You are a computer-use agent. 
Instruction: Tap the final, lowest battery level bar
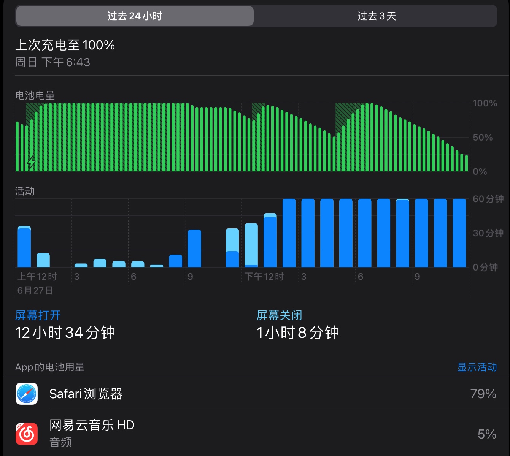pyautogui.click(x=466, y=163)
